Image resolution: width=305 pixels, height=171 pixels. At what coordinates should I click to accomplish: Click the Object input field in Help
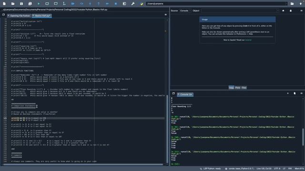click(239, 10)
